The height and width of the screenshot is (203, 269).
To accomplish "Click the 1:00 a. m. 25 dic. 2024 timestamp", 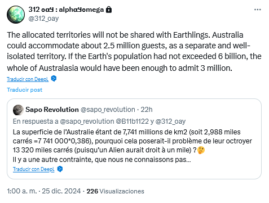I will coord(44,191).
